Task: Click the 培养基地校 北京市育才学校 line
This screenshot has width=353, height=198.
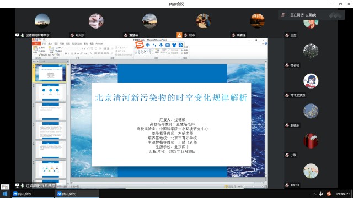Action: 172,138
